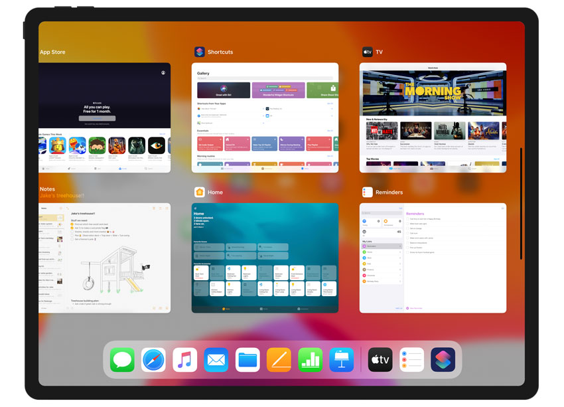564x407 pixels.
Task: Tap the Reminders app icon above its card
Action: click(x=367, y=192)
